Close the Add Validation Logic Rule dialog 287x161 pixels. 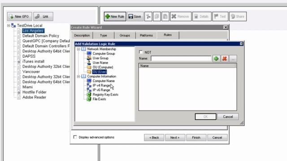241,44
